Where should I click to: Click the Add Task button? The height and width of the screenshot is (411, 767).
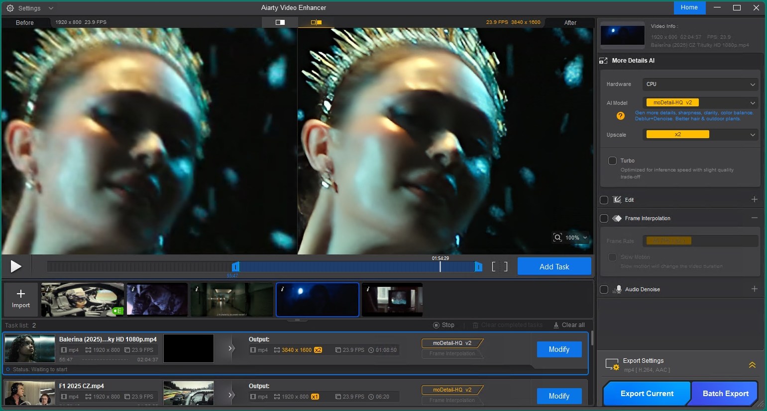point(554,266)
